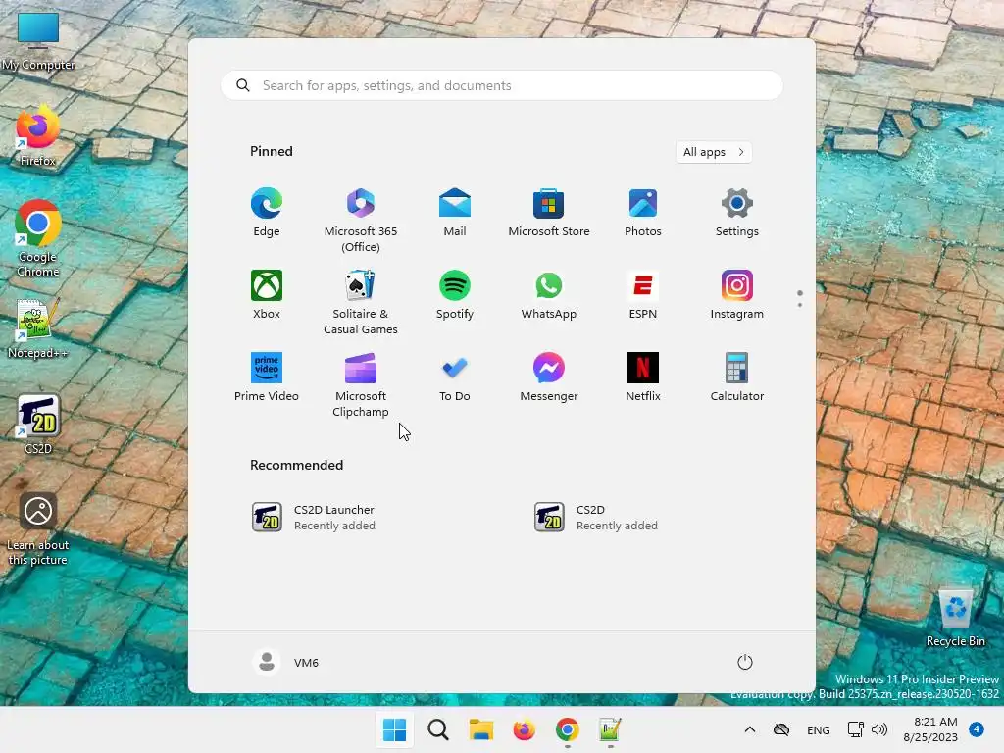
Task: Open the Photos app
Action: pos(643,213)
